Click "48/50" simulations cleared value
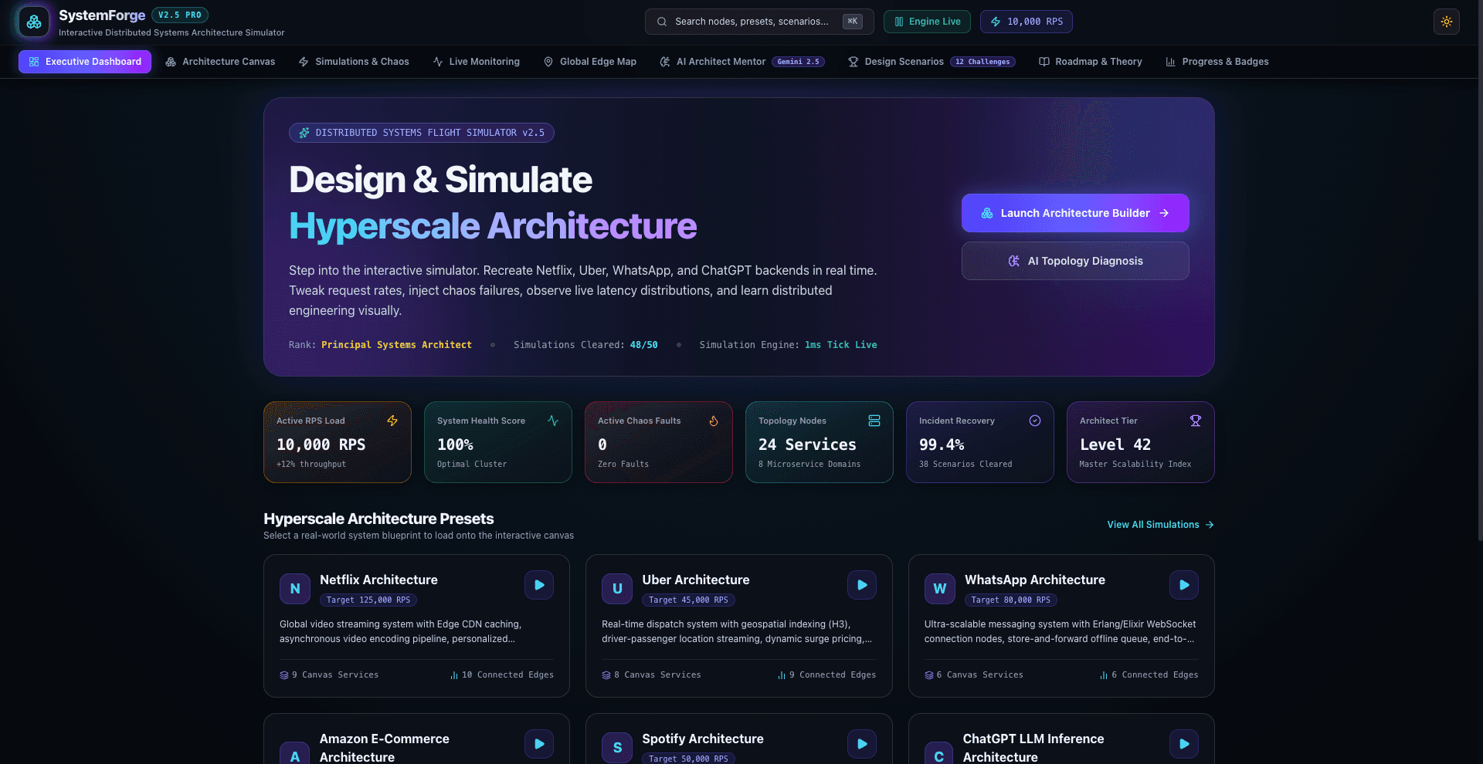Viewport: 1483px width, 764px height. [x=643, y=345]
